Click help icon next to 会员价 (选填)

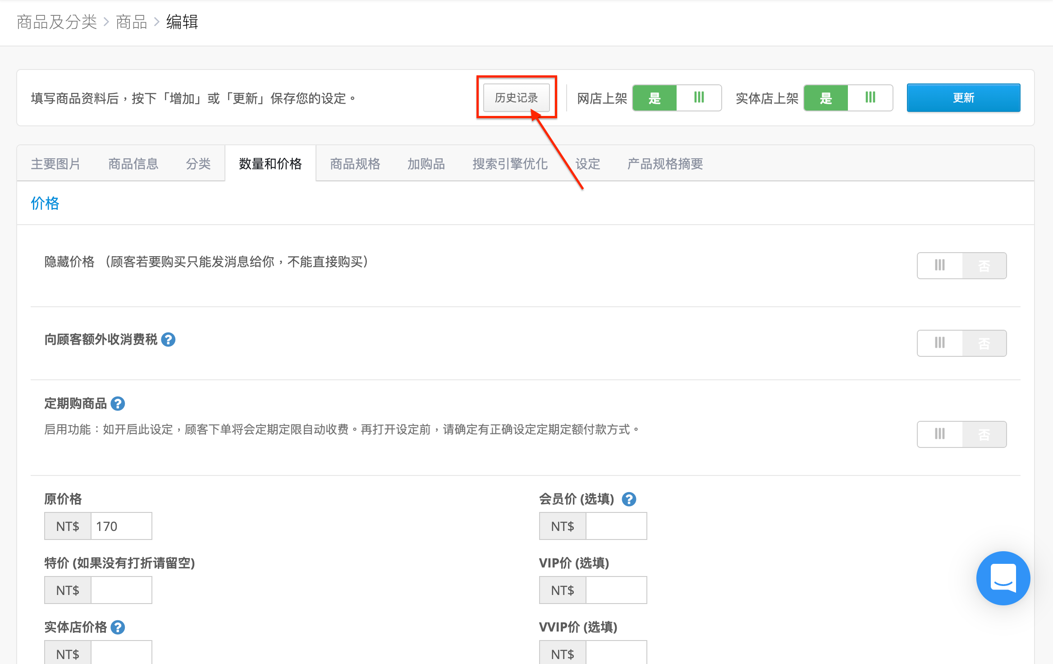(x=629, y=499)
